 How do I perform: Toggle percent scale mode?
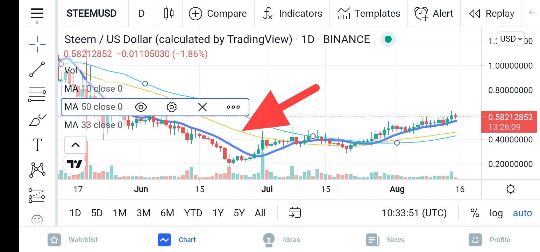coord(475,213)
